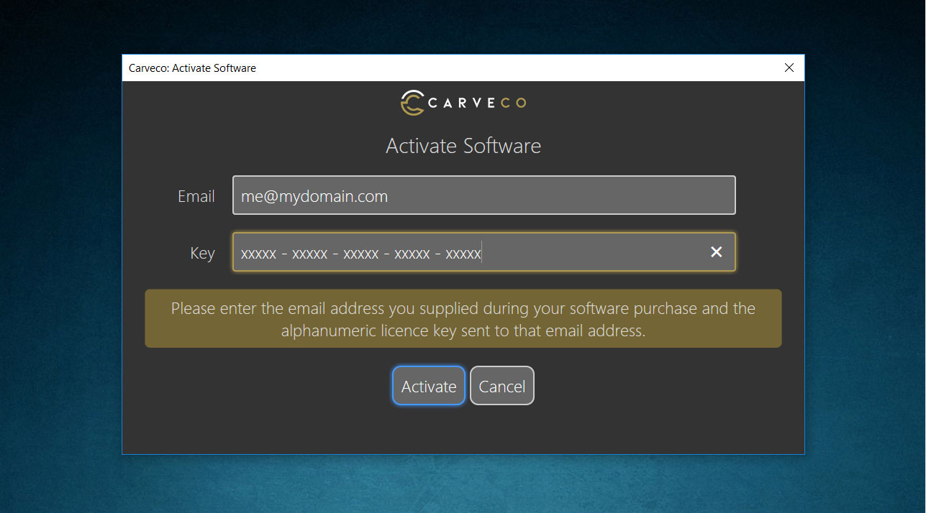926x513 pixels.
Task: Place cursor in the me@mydomain.com text
Action: tap(314, 196)
